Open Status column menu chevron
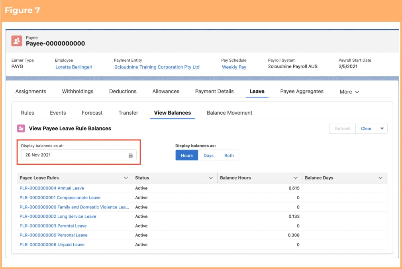This screenshot has height=269, width=402. [x=211, y=178]
